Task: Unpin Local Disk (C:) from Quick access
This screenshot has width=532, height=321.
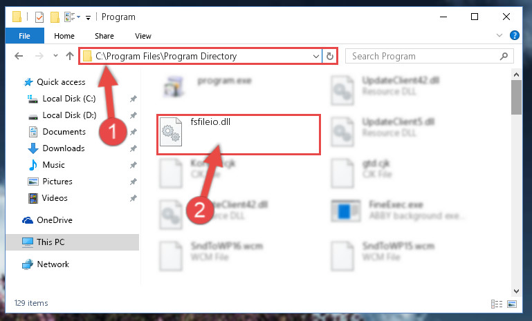Action: [134, 99]
